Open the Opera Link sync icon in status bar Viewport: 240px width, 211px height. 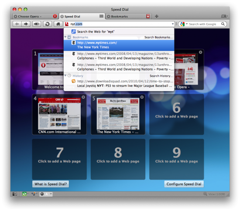pyautogui.click(x=24, y=194)
